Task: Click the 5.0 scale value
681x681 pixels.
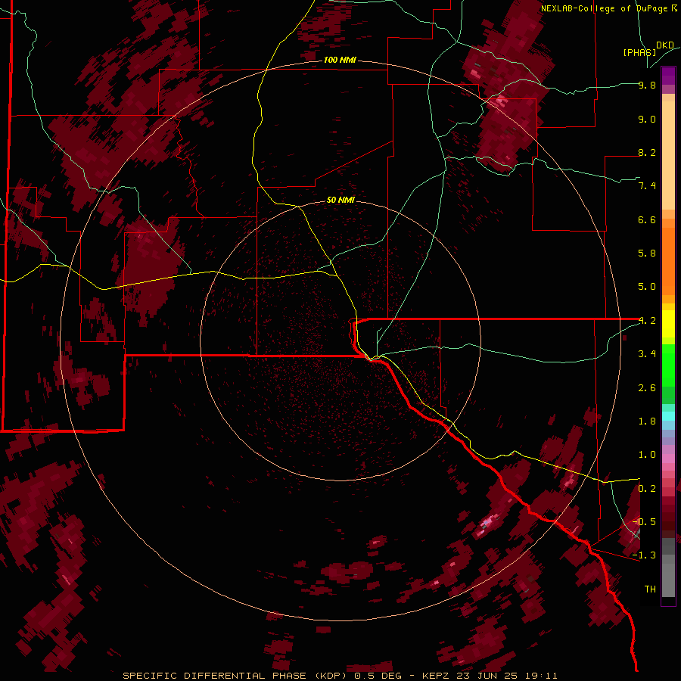Action: click(647, 287)
